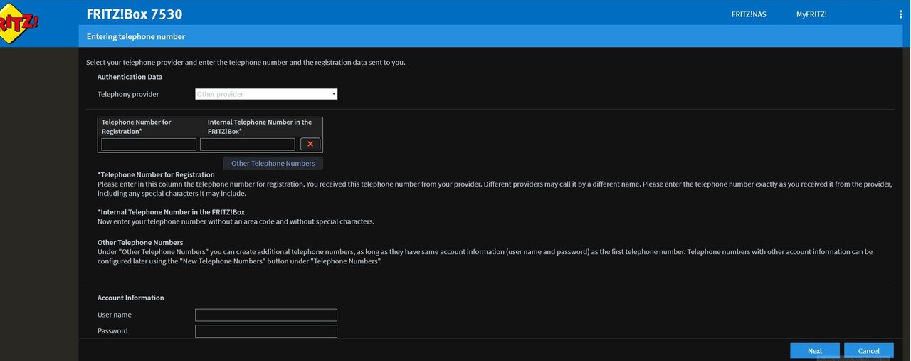Open the three-dot options menu
Viewport: 911px width, 361px height.
click(x=900, y=14)
